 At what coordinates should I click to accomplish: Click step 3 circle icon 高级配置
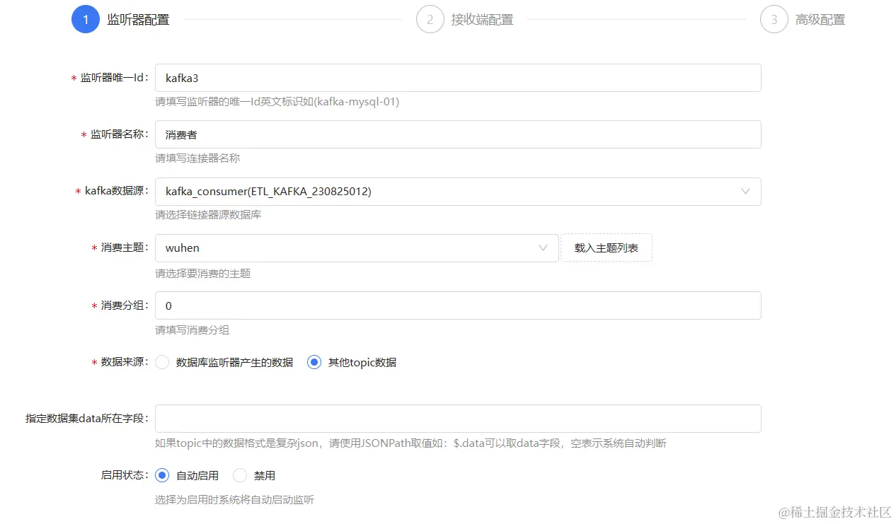pos(774,20)
